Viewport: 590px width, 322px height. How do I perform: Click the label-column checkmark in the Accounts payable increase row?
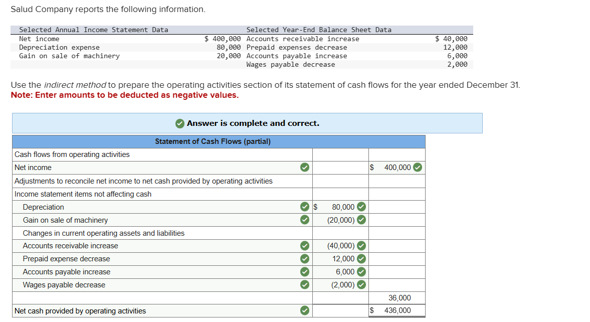click(x=305, y=271)
